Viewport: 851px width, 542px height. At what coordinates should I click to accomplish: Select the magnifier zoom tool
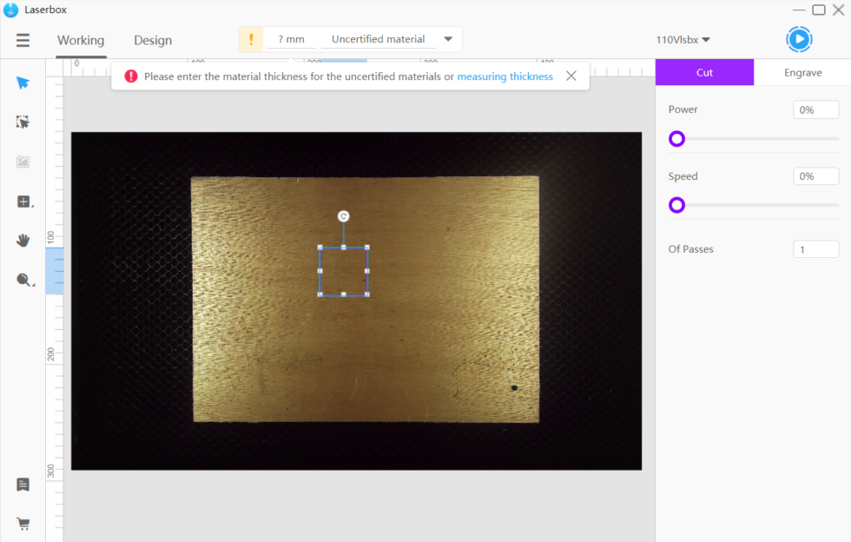24,280
